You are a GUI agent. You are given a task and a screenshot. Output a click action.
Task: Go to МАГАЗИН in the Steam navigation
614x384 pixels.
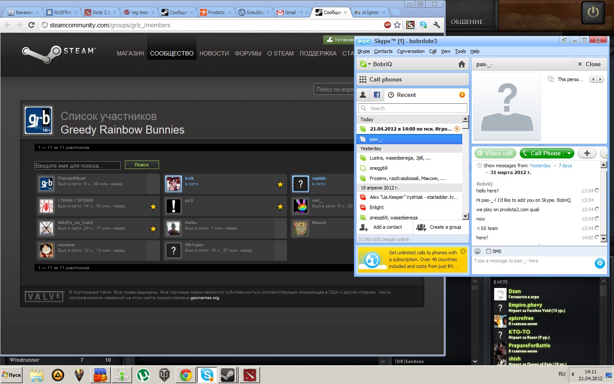[130, 53]
